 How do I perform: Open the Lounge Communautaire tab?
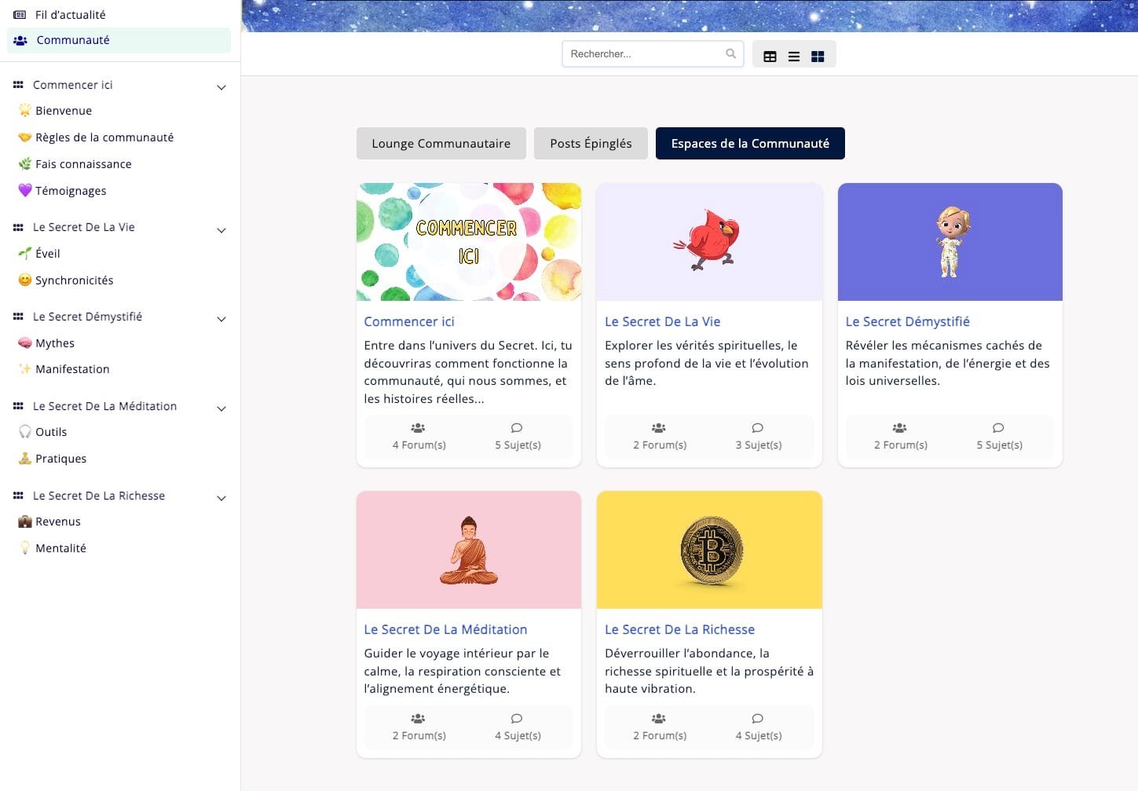click(x=441, y=144)
